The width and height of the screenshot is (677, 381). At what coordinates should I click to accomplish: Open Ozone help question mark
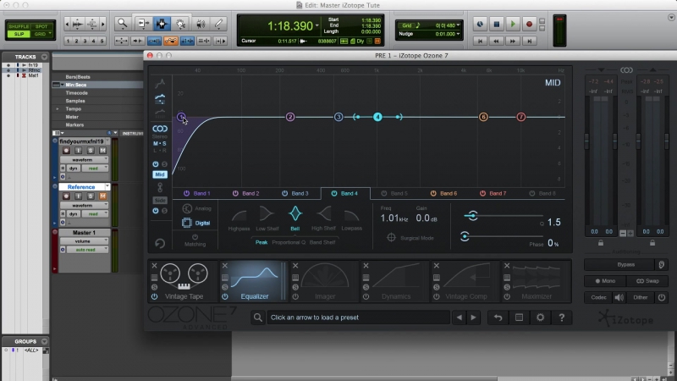point(561,317)
